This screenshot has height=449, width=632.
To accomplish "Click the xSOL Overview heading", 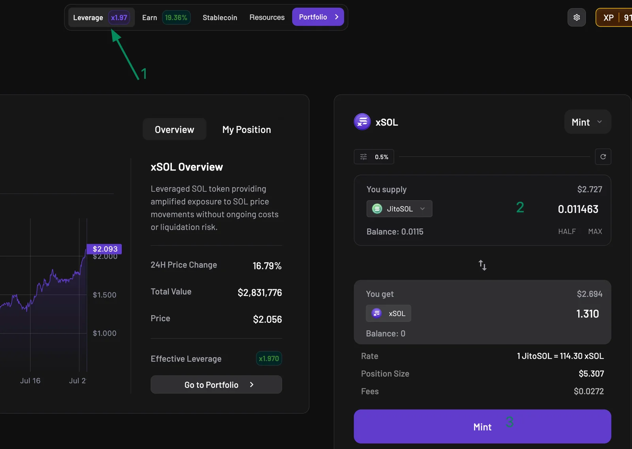I will tap(186, 167).
